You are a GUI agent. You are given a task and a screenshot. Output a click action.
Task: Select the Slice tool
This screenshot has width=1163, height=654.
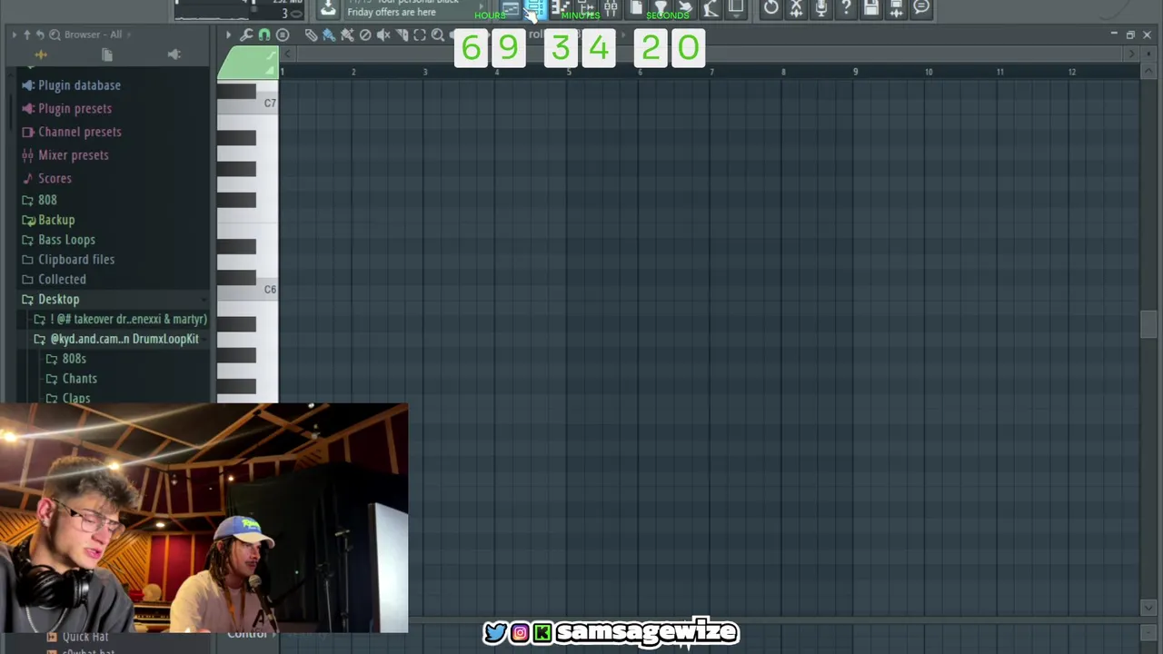point(402,35)
